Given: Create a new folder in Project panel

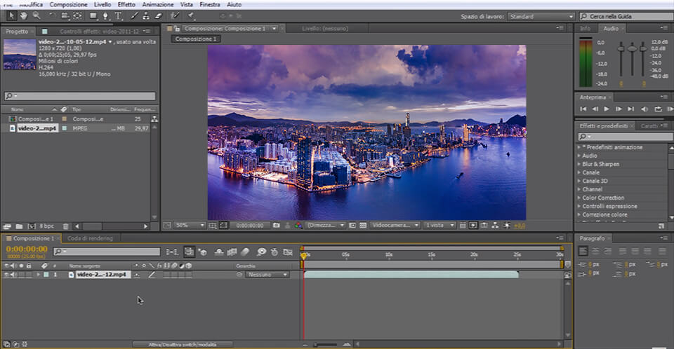Looking at the screenshot, I should point(19,226).
